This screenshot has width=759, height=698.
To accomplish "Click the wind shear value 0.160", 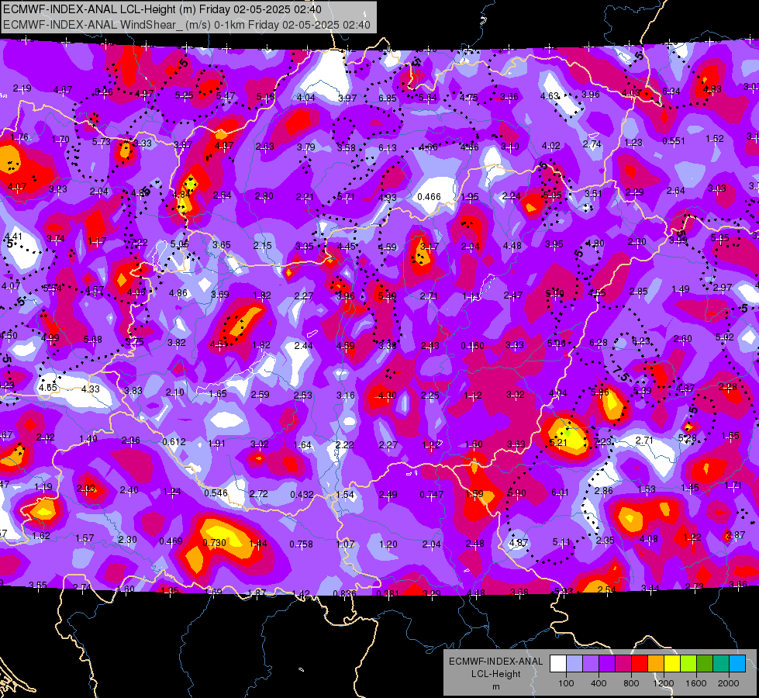I will (472, 345).
